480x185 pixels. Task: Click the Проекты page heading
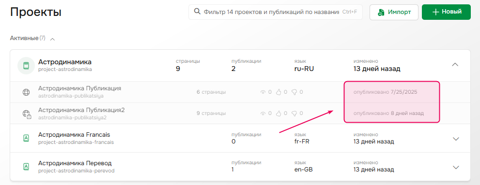pyautogui.click(x=36, y=12)
